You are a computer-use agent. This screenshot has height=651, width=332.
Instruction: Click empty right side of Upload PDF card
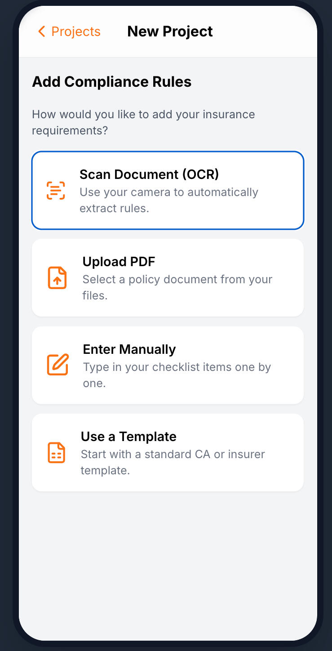pos(288,278)
